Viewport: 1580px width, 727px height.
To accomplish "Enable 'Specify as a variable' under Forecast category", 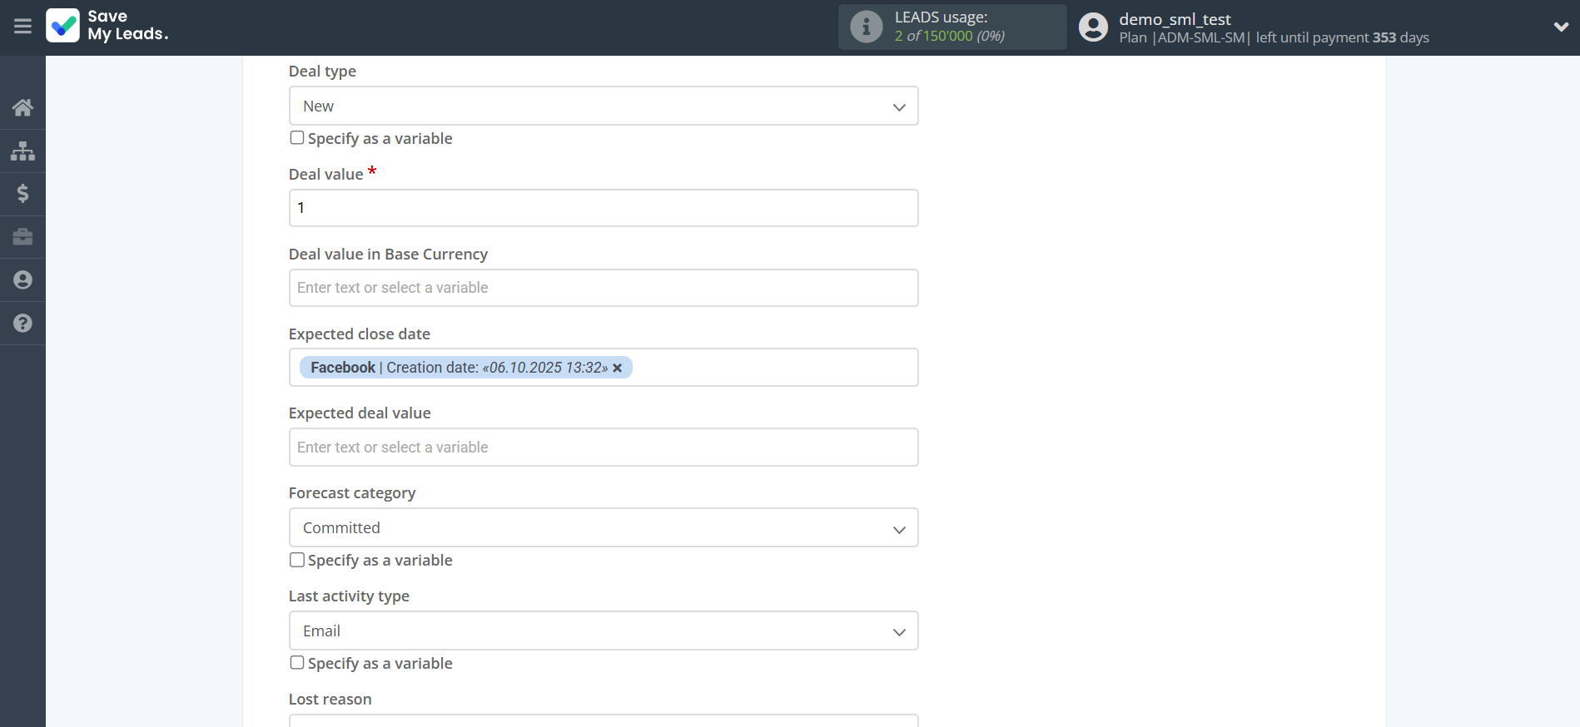I will [x=297, y=560].
